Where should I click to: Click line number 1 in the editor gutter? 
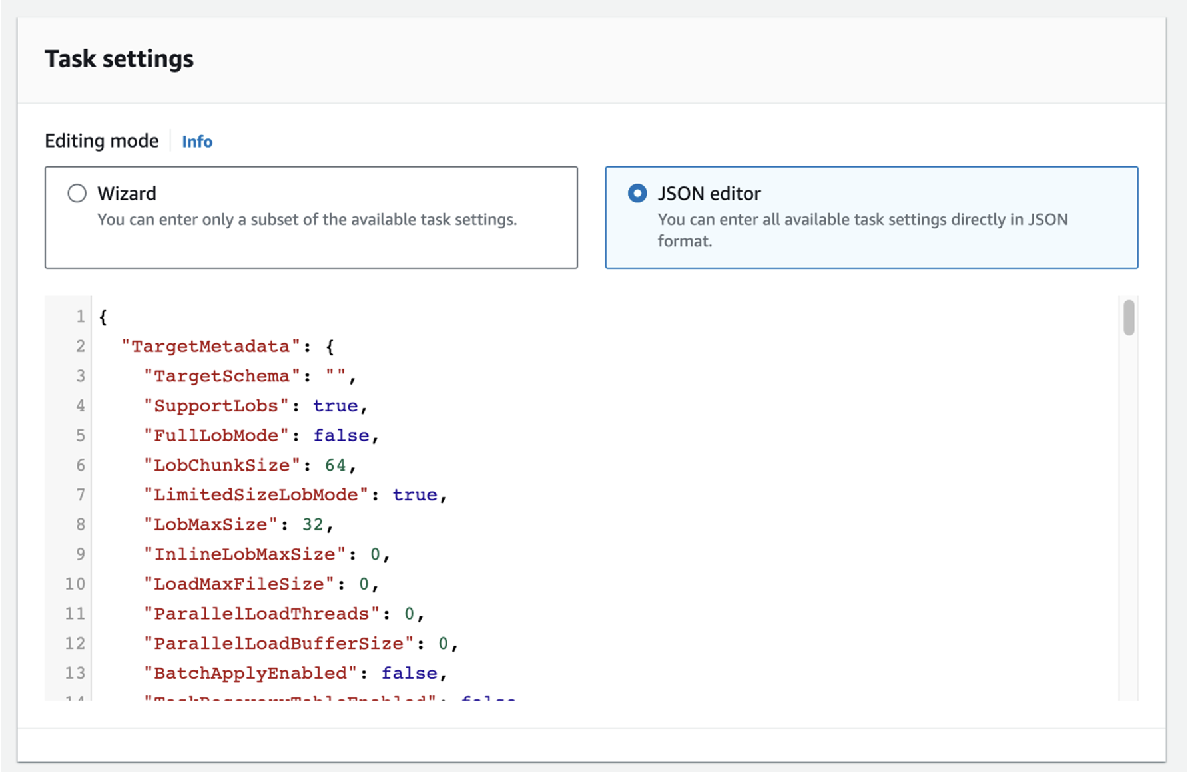[x=80, y=317]
